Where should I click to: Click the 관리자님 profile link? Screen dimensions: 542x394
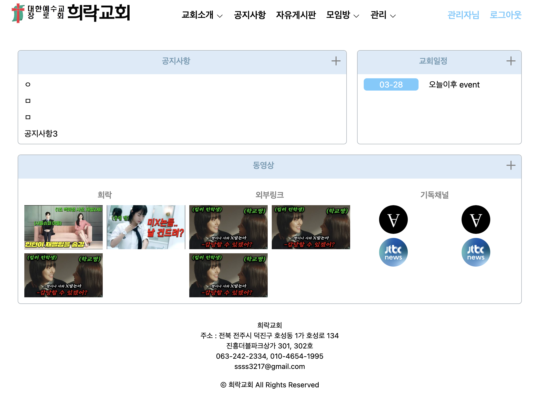pos(463,15)
